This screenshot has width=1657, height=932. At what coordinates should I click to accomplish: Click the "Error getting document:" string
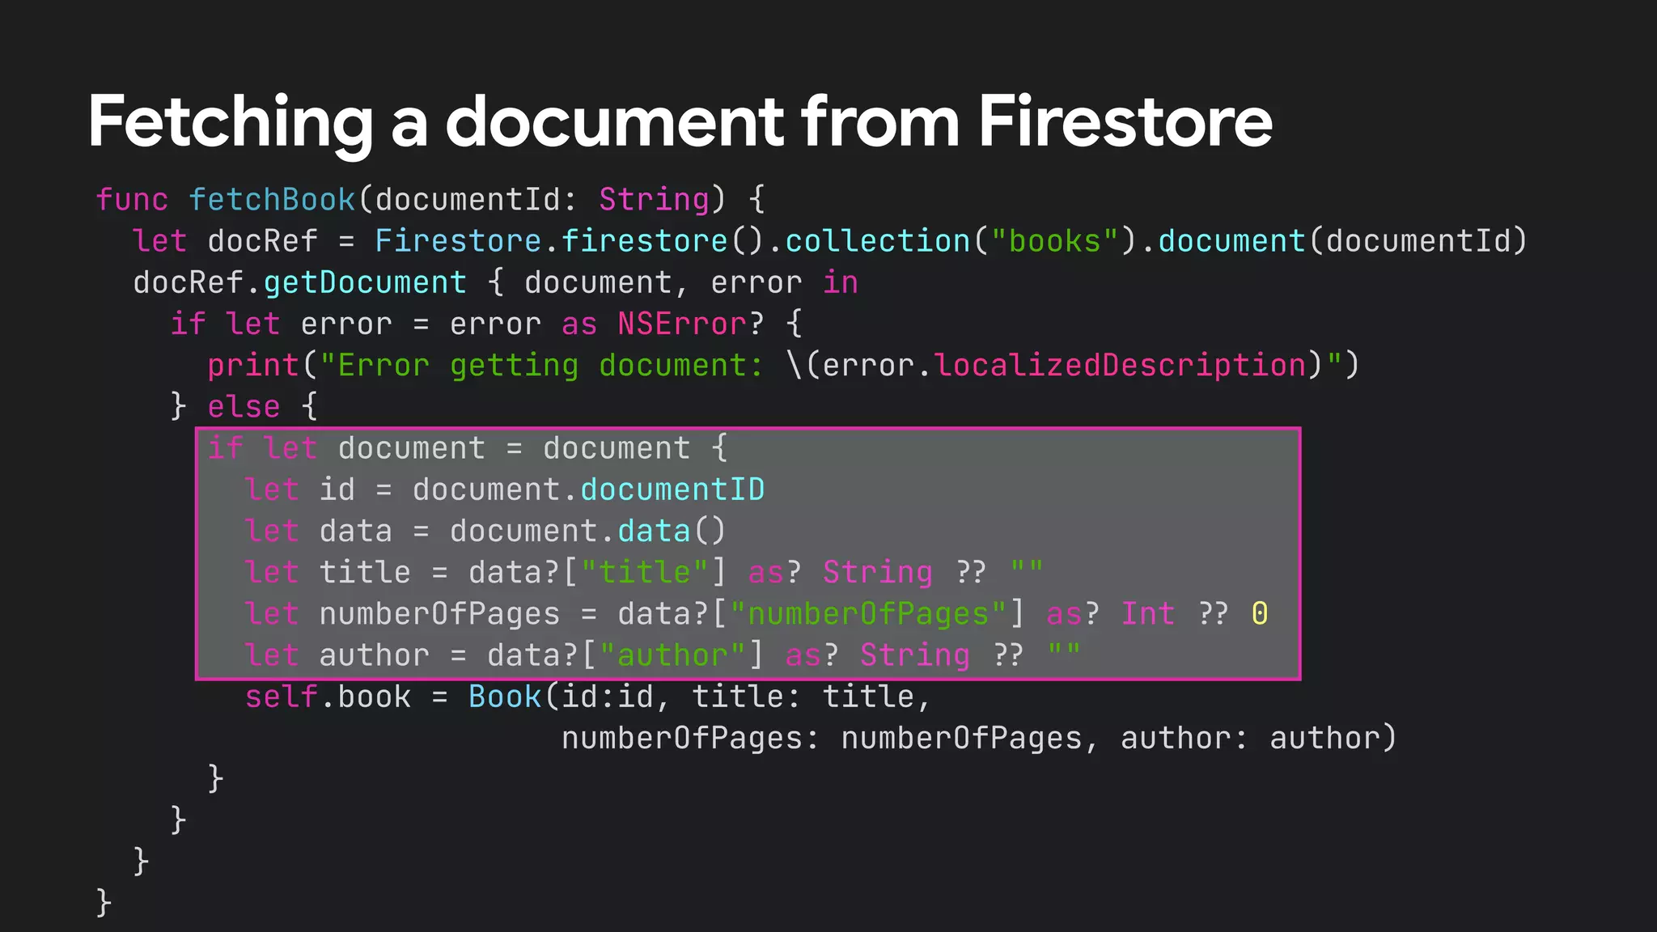click(x=542, y=366)
